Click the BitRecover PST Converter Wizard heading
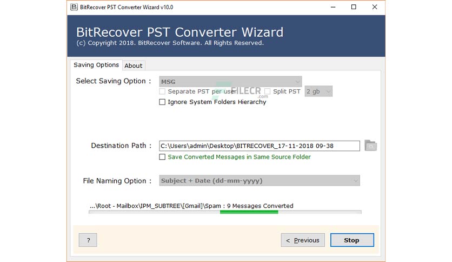 tap(180, 32)
